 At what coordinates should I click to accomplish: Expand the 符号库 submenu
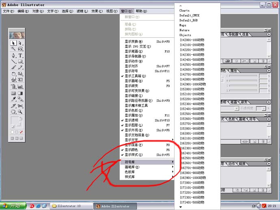(x=147, y=162)
